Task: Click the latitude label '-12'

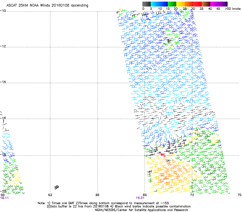Action: coord(3,46)
